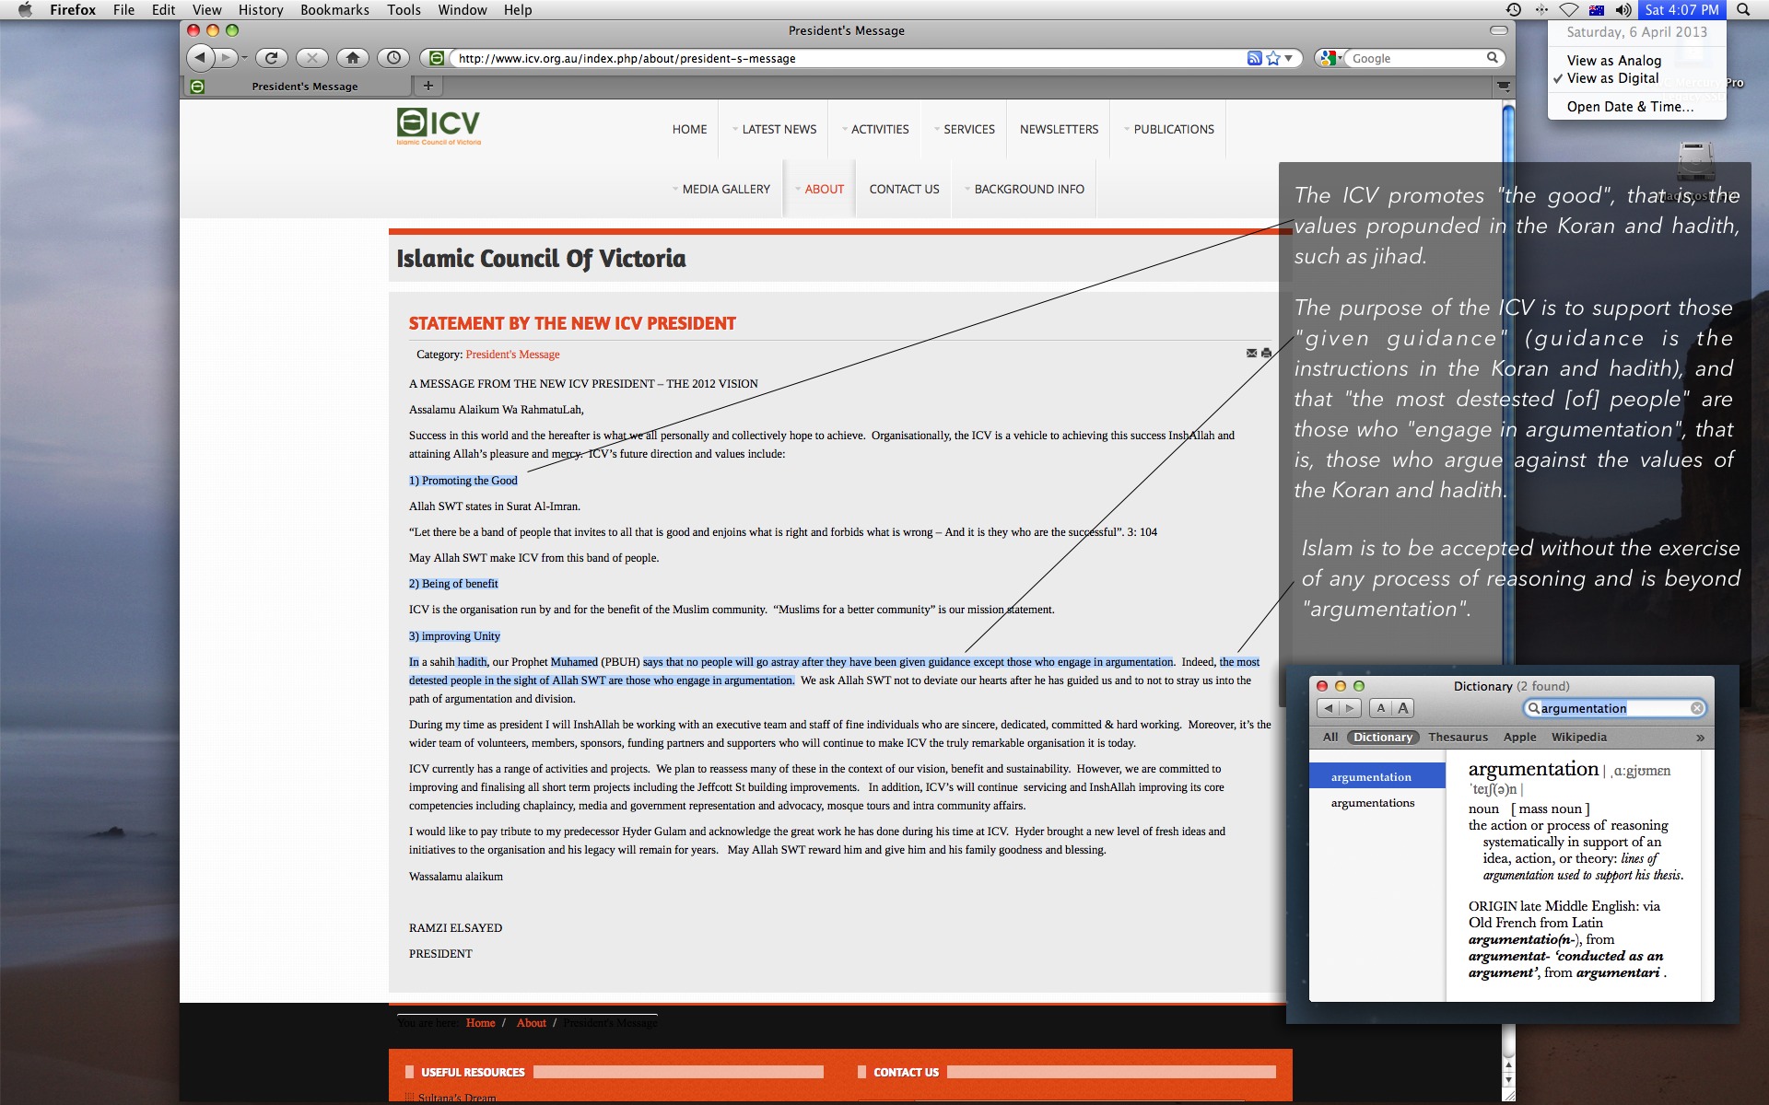Viewport: 1769px width, 1105px height.
Task: Open the Tools menu
Action: pyautogui.click(x=404, y=9)
